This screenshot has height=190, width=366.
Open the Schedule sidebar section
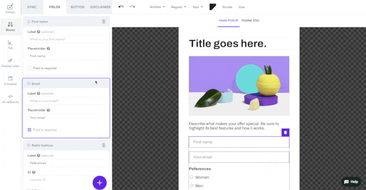[x=10, y=81]
